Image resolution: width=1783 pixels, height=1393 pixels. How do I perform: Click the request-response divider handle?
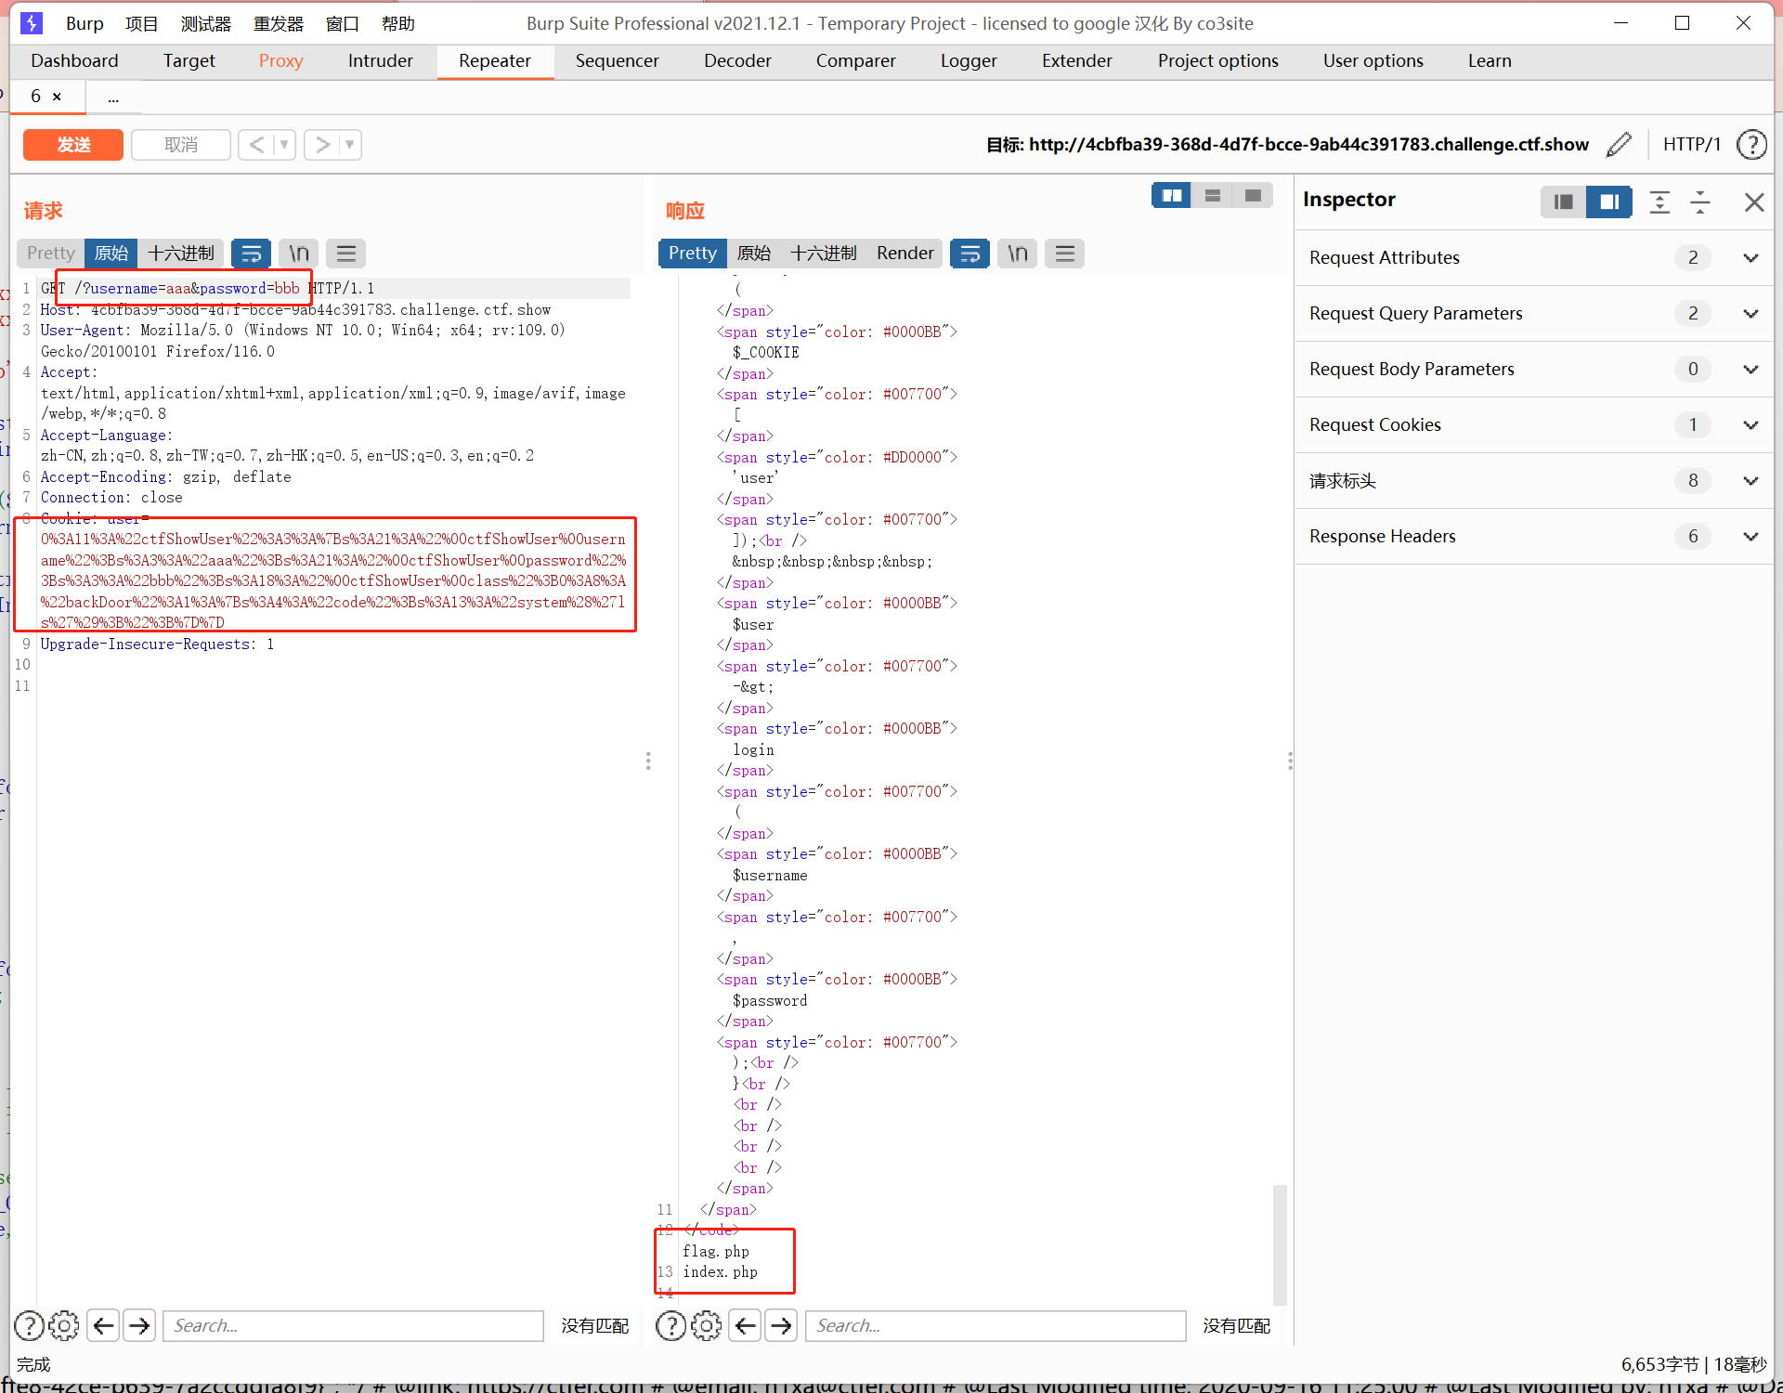648,762
